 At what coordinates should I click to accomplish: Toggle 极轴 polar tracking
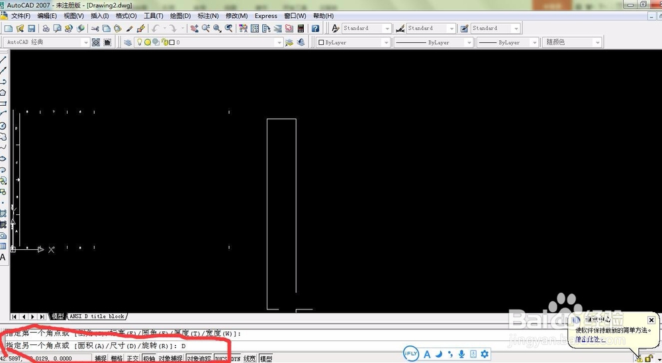[x=148, y=358]
